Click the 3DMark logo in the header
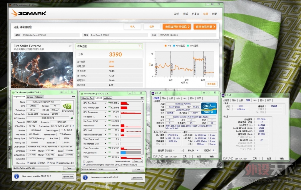This screenshot has height=190, width=301. coord(29,13)
